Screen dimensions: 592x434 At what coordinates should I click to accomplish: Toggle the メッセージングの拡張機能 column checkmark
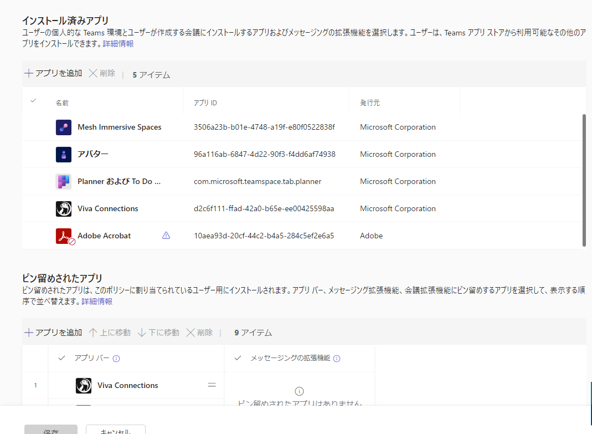[238, 358]
